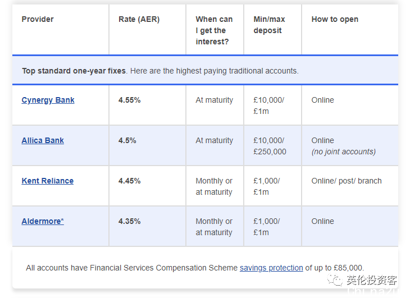Click the When can I get the interest header
The height and width of the screenshot is (298, 410).
click(x=214, y=30)
